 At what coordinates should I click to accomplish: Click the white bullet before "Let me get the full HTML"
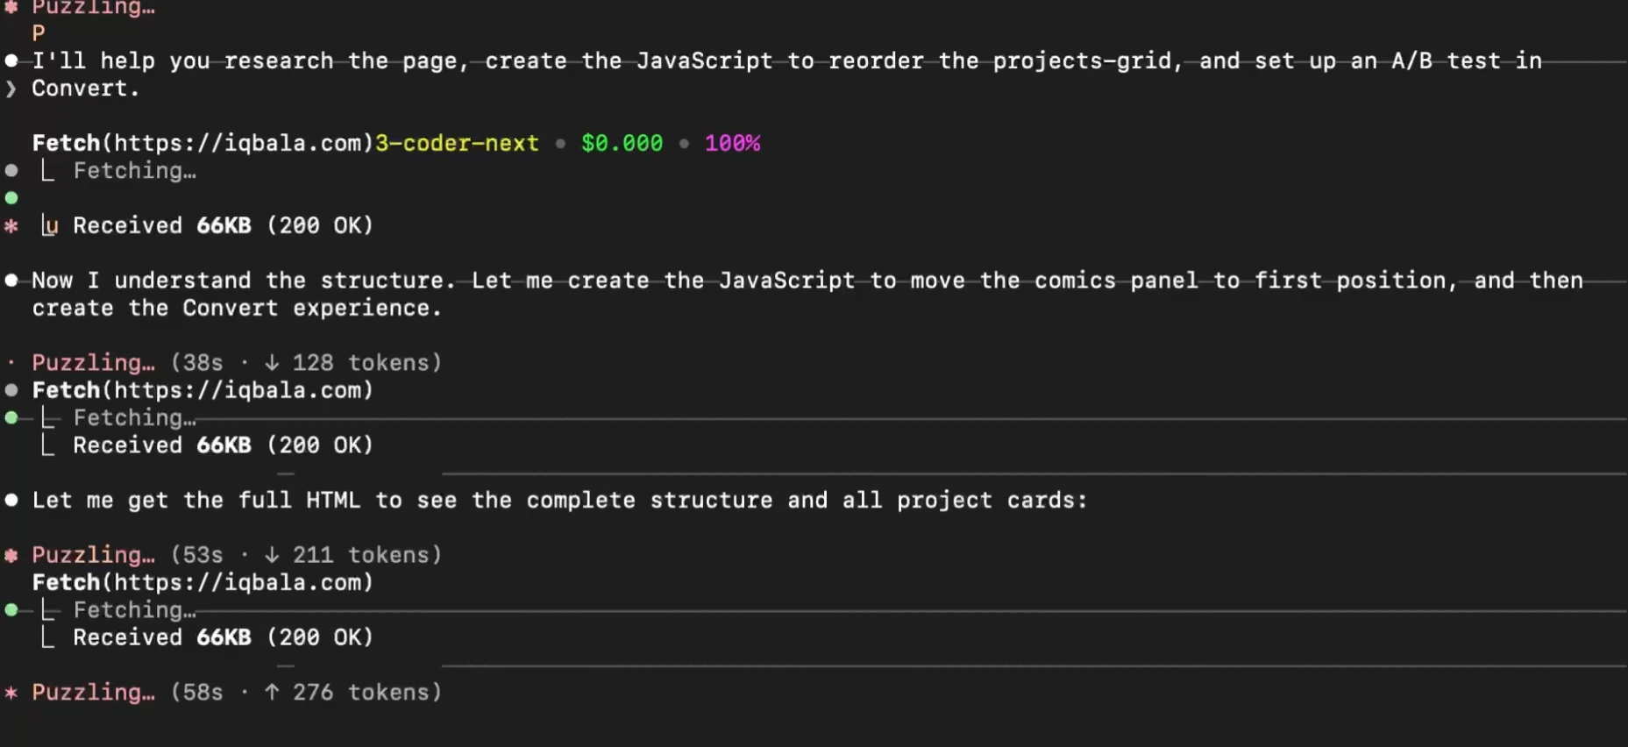pyautogui.click(x=11, y=501)
